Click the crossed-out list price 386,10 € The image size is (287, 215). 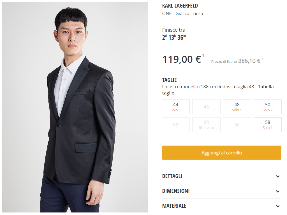[249, 61]
